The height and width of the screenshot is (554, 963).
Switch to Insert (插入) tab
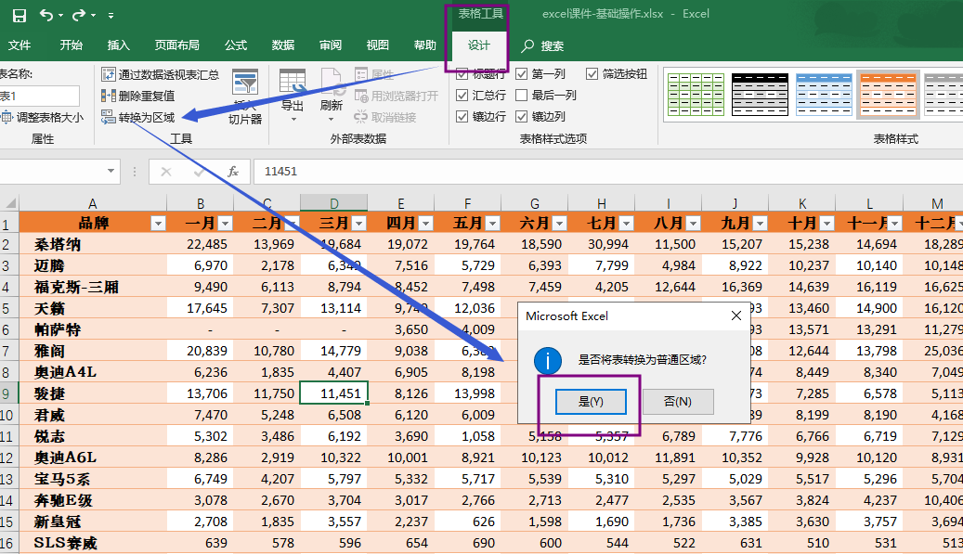(119, 45)
